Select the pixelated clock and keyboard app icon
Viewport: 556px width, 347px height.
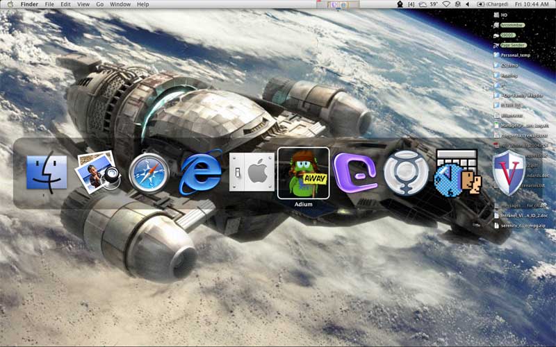[457, 173]
